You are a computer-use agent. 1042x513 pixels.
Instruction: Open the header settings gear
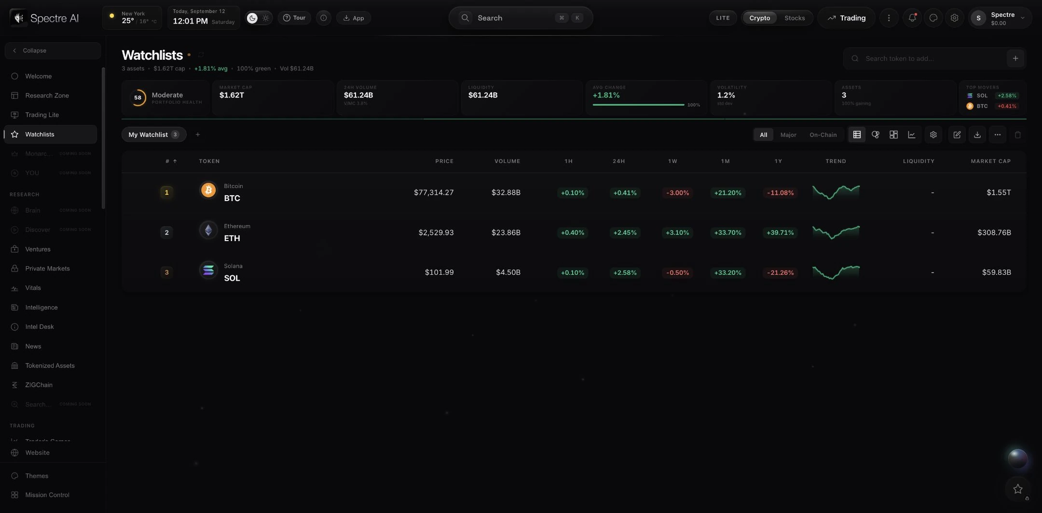(955, 18)
